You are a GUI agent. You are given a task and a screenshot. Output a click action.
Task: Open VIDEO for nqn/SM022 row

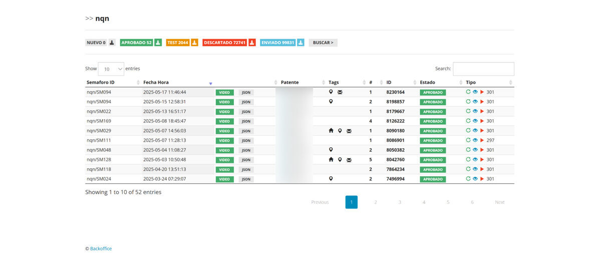(x=225, y=112)
